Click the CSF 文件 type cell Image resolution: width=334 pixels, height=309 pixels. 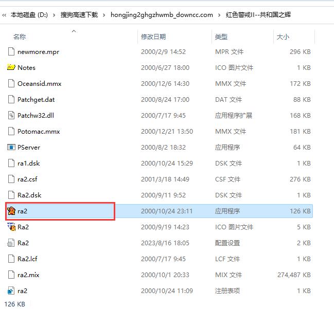click(x=227, y=179)
